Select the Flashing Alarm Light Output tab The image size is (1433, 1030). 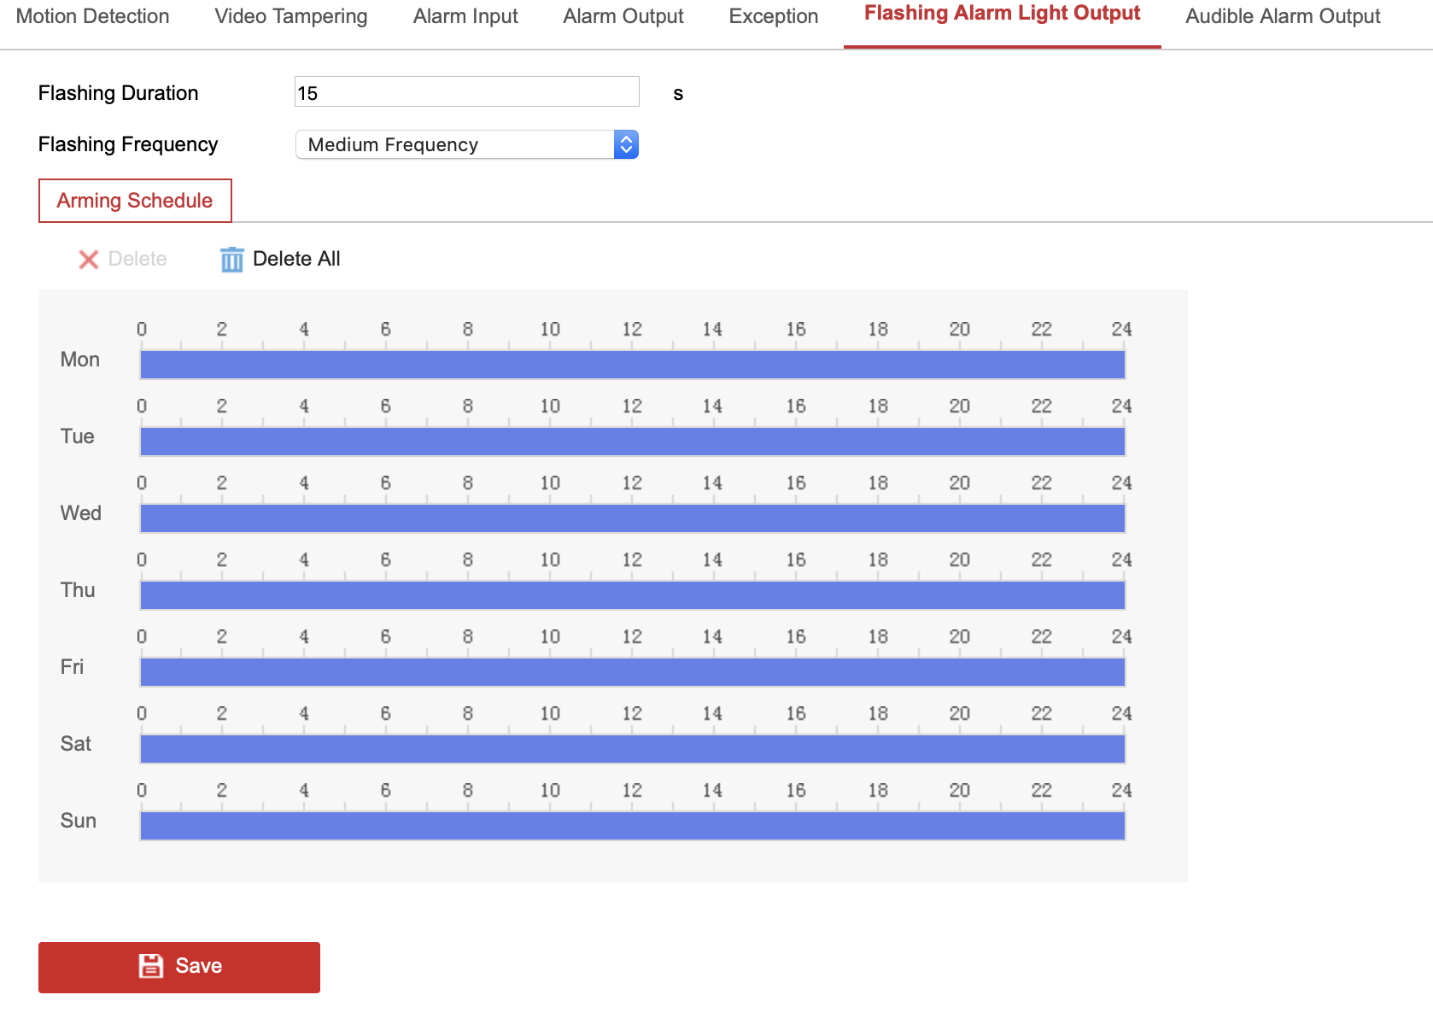(x=1002, y=15)
